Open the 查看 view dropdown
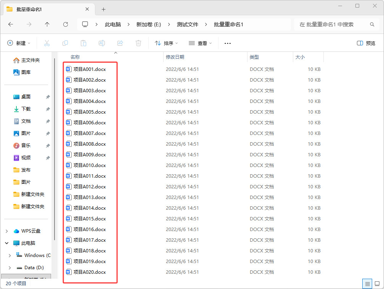The width and height of the screenshot is (384, 289). [200, 43]
